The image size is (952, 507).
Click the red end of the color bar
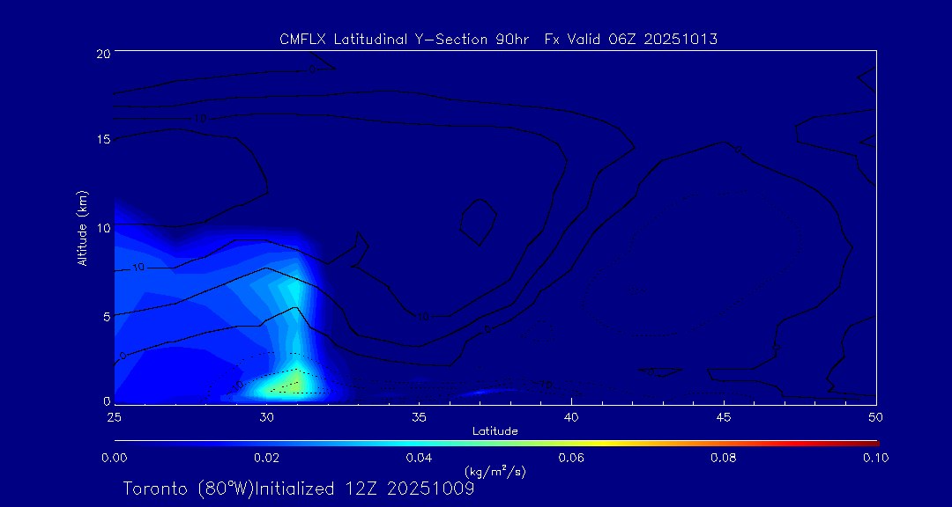pyautogui.click(x=873, y=441)
